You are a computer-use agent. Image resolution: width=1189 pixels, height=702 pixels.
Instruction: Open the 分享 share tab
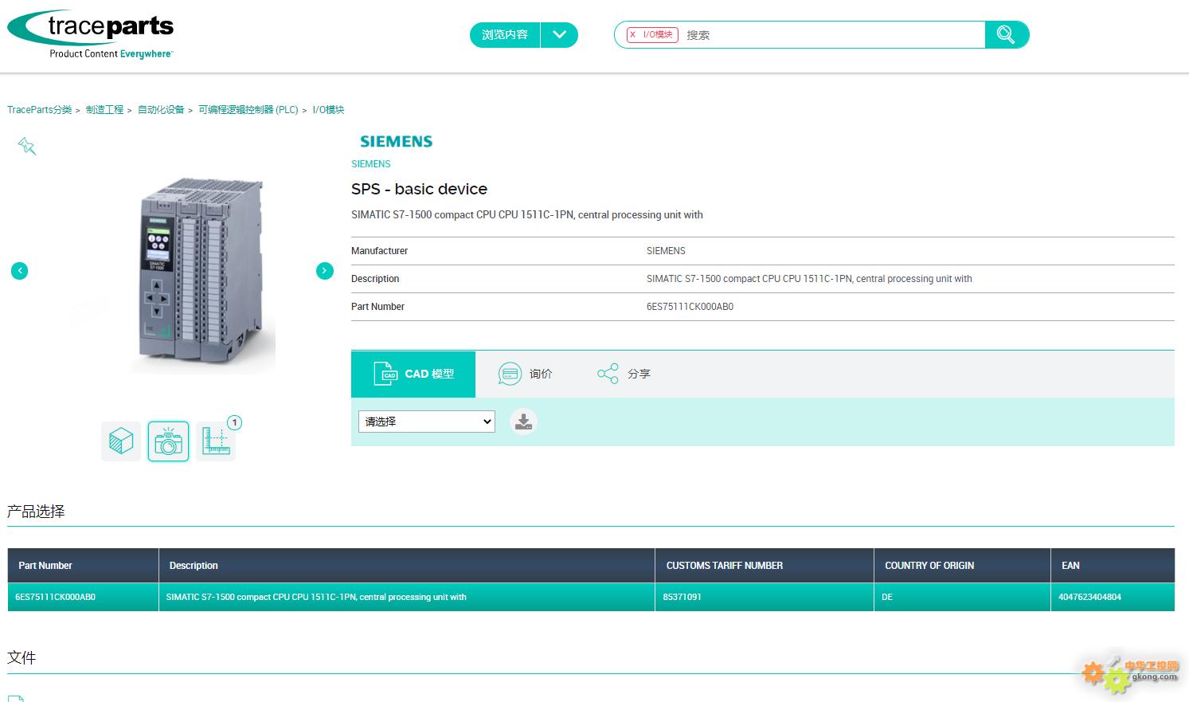(624, 374)
